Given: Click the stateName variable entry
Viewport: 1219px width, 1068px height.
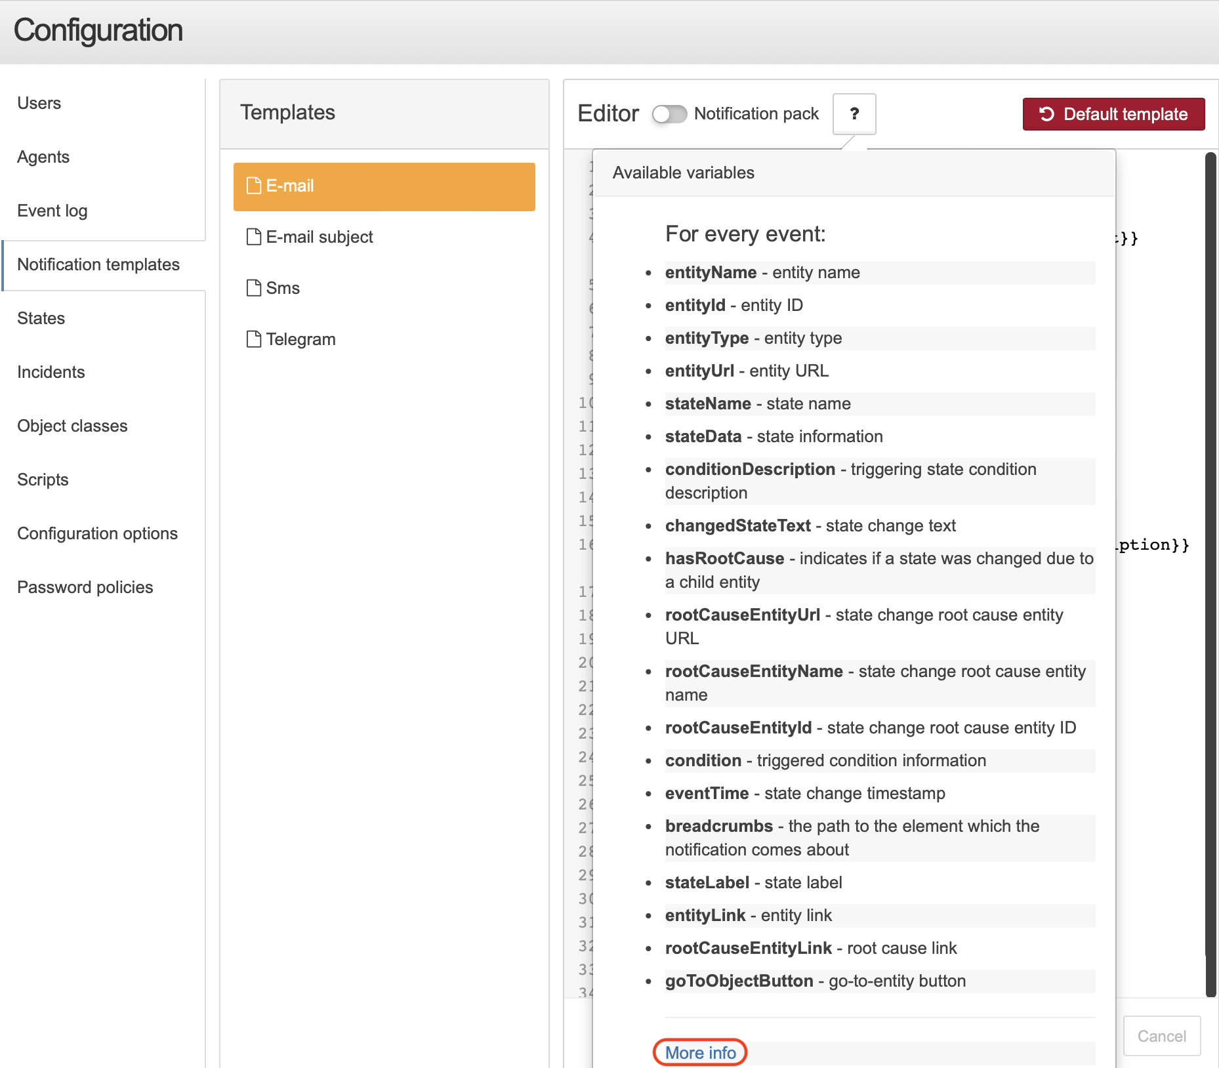Looking at the screenshot, I should (x=880, y=404).
